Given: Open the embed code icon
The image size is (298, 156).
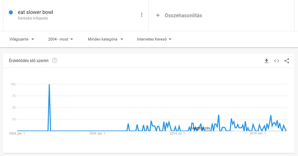Looking at the screenshot, I should click(276, 61).
